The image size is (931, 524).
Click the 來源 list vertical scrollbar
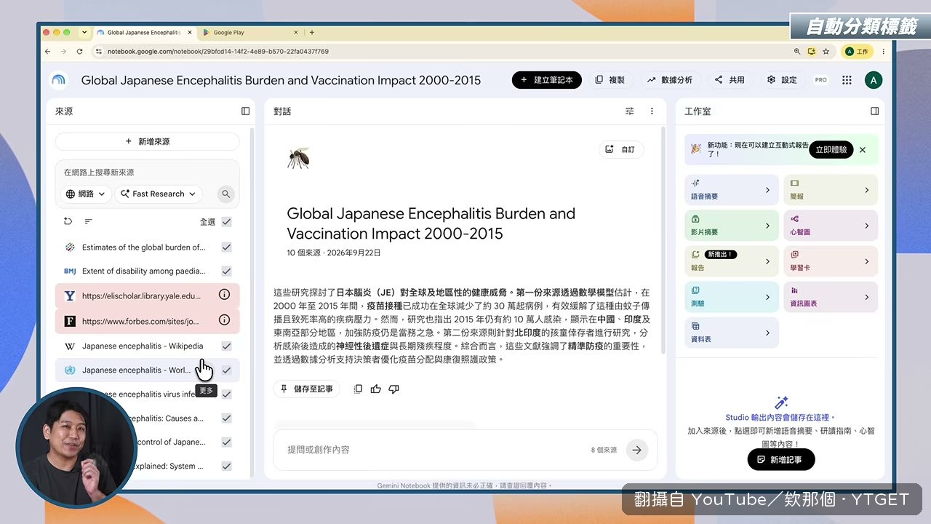[252, 302]
